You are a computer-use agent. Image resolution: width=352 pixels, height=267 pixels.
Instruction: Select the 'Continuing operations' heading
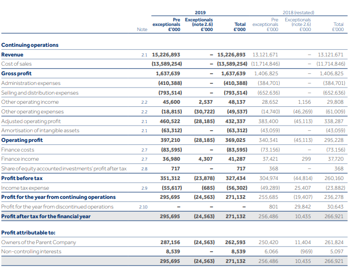[30, 45]
